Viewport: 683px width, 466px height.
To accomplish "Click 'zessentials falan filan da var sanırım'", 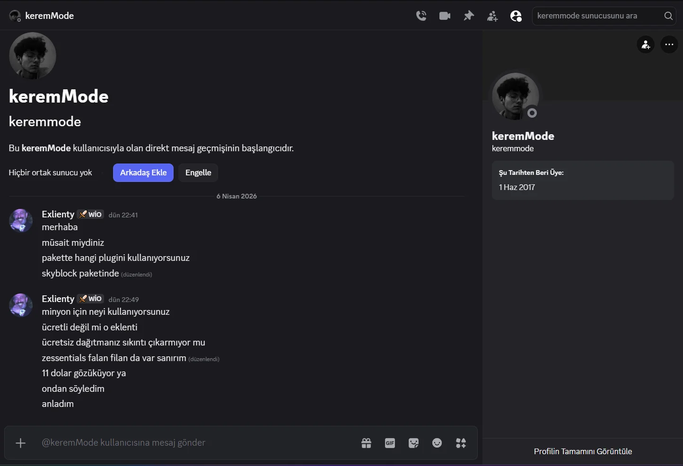I will [114, 358].
